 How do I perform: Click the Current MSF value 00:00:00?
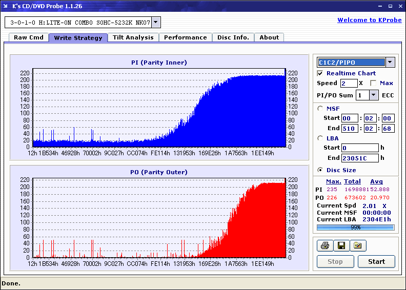pos(376,213)
